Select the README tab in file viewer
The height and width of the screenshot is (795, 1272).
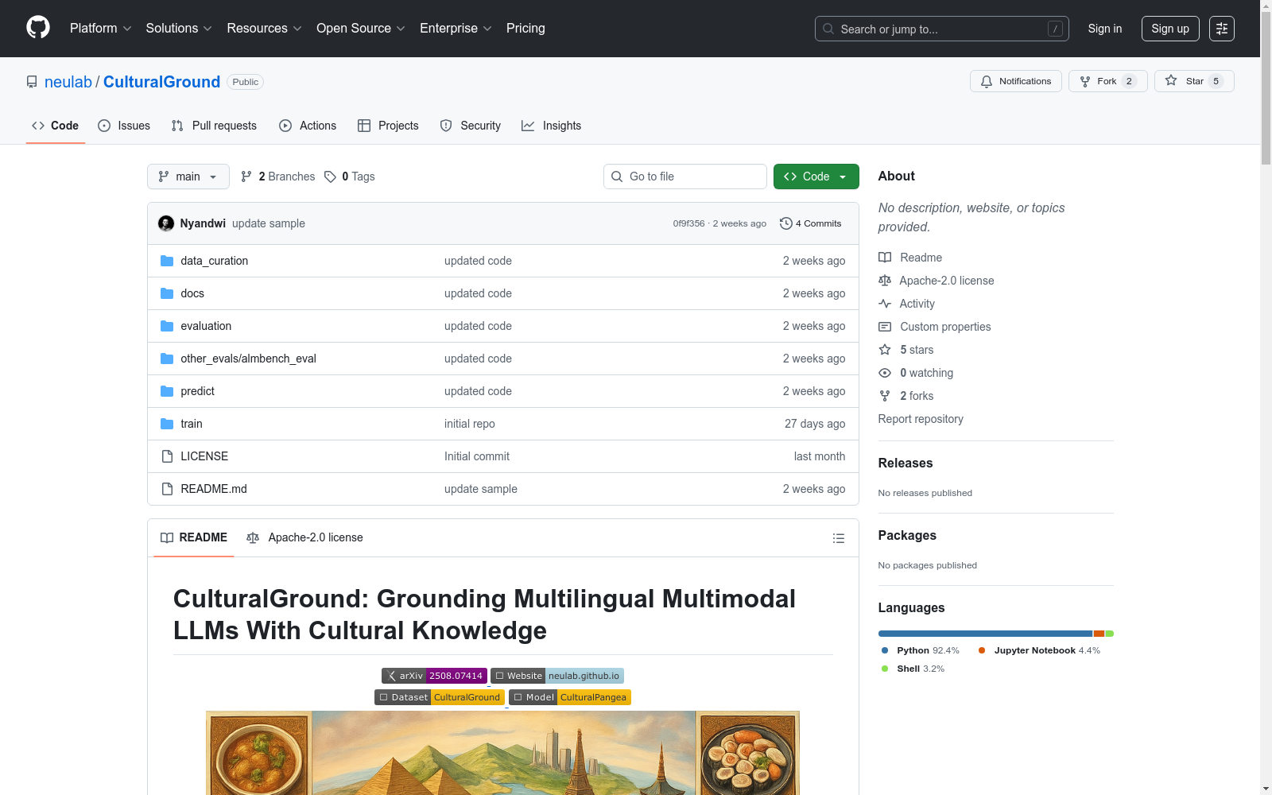194,537
